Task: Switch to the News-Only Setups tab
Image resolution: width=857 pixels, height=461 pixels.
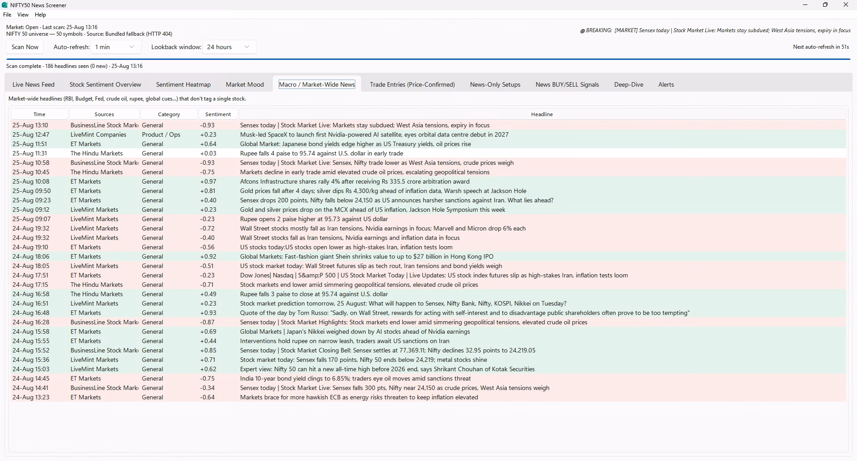Action: tap(495, 84)
